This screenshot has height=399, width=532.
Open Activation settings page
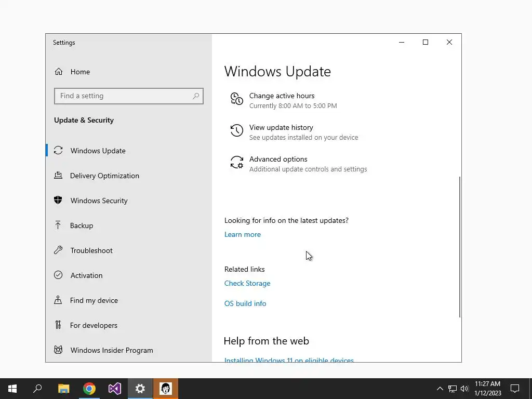(129, 275)
